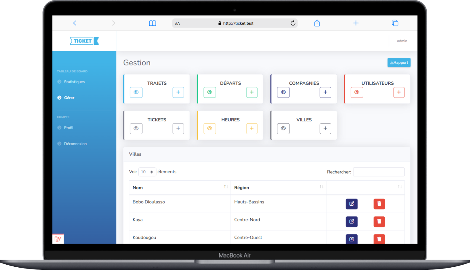470x270 pixels.
Task: Go to Profil in the sidebar
Action: (68, 128)
